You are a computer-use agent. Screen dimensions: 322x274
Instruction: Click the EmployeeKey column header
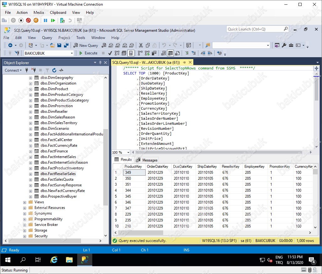254,167
